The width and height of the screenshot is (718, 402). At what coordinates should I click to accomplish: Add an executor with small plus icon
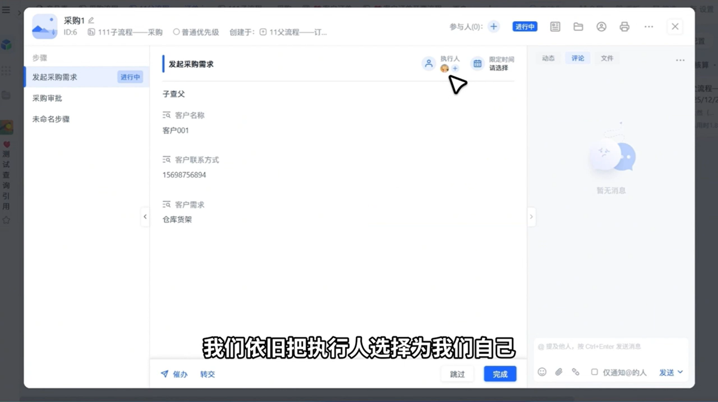[455, 69]
